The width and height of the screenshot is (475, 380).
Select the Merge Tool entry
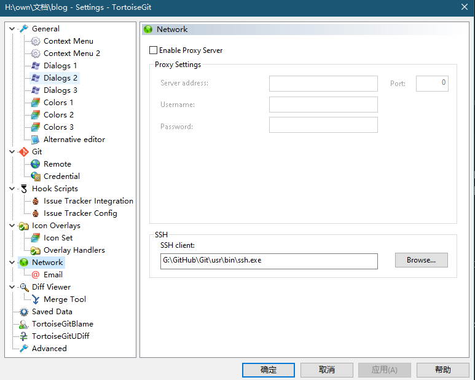pos(65,299)
